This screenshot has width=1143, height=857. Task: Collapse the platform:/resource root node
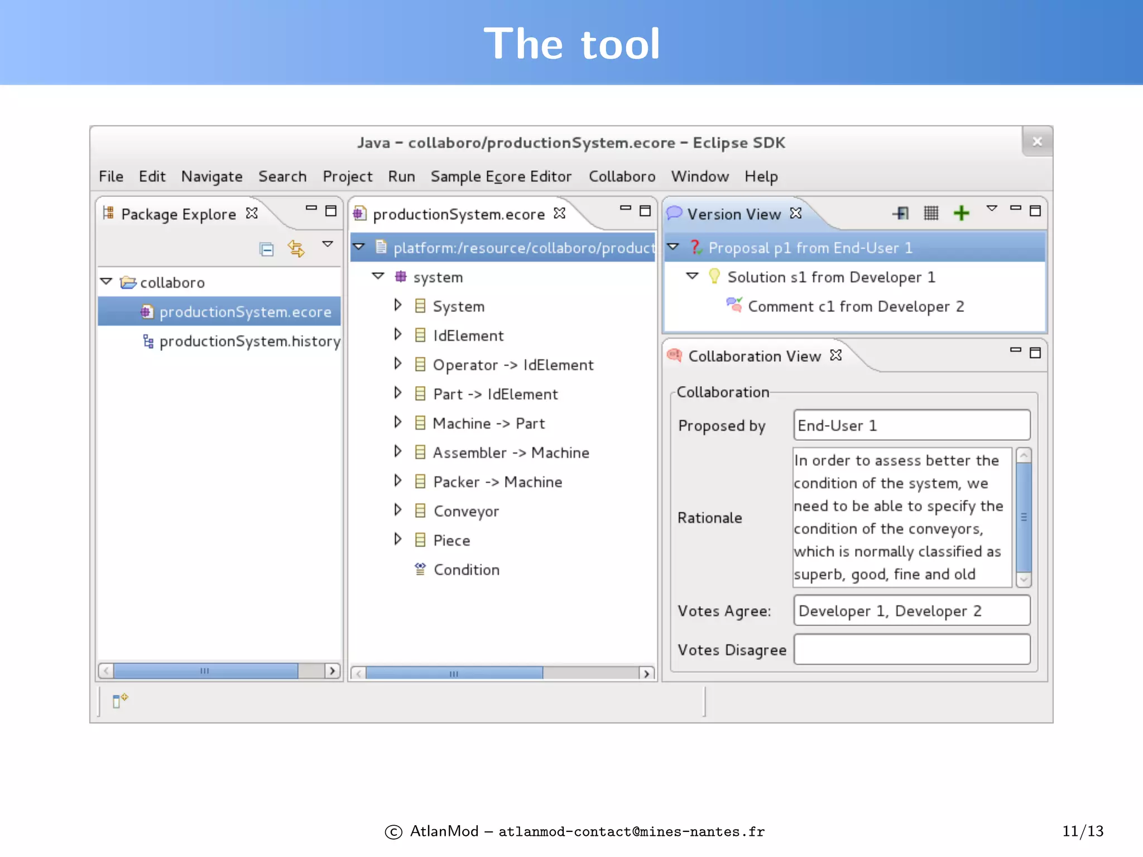(359, 246)
